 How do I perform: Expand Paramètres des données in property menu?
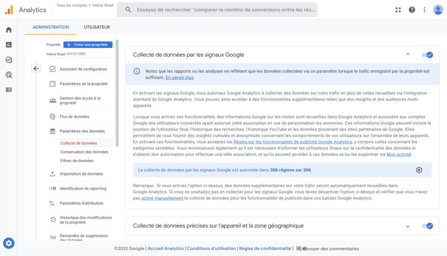click(x=82, y=131)
